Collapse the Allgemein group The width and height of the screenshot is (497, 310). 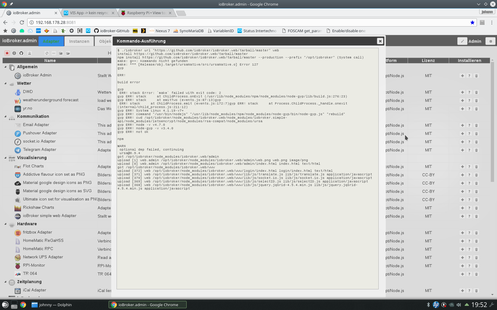5,67
